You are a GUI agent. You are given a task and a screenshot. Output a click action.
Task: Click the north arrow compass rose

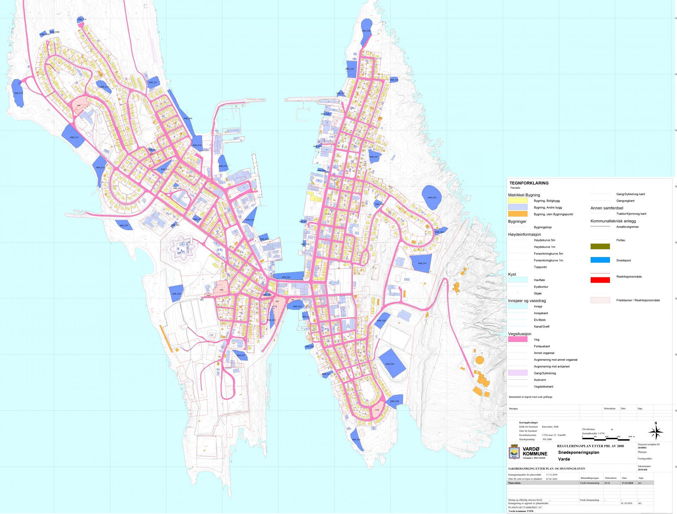coord(655,432)
